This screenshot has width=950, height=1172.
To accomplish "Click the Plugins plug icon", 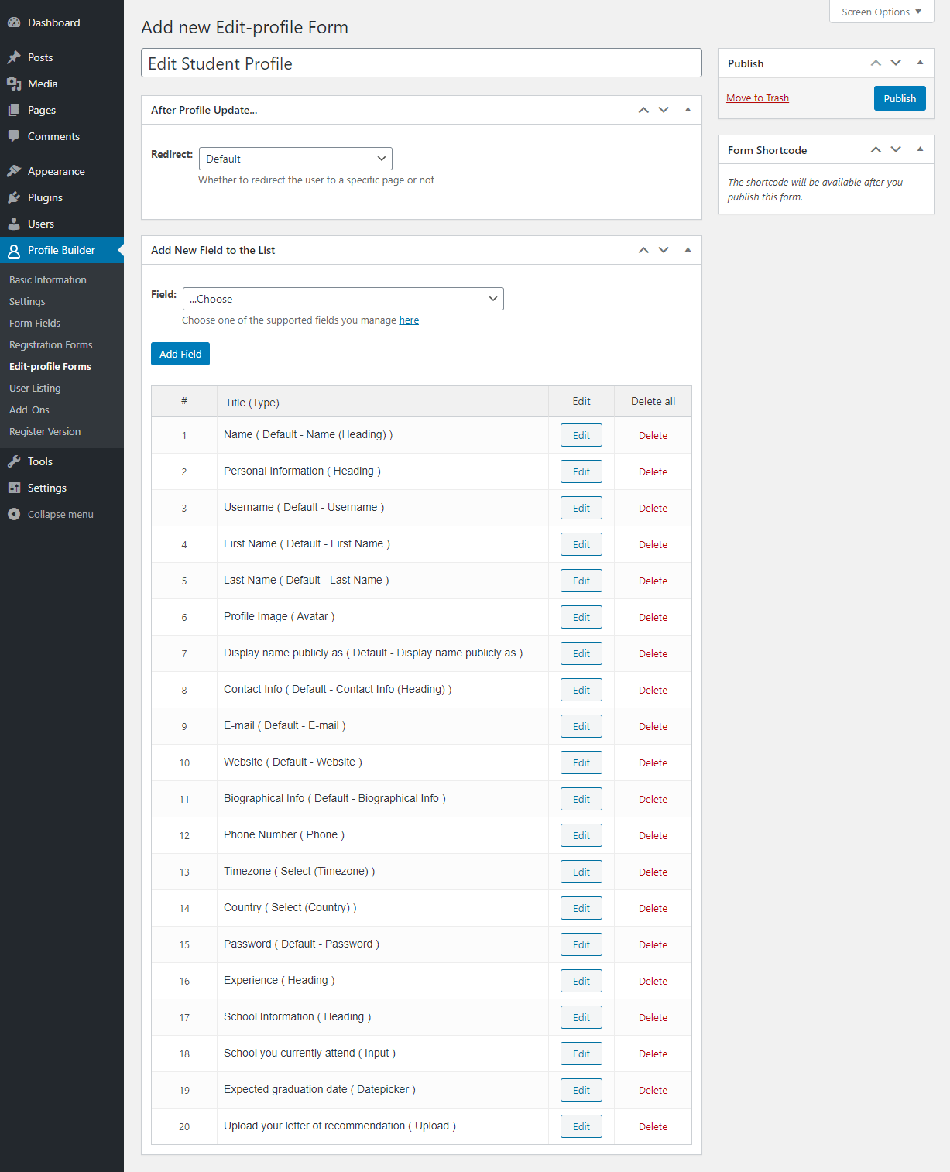I will [14, 197].
